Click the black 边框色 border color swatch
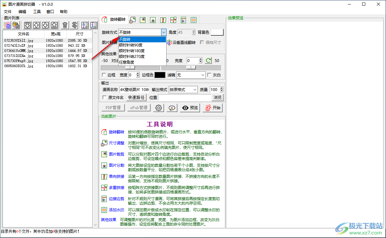This screenshot has width=386, height=238. tap(160, 75)
